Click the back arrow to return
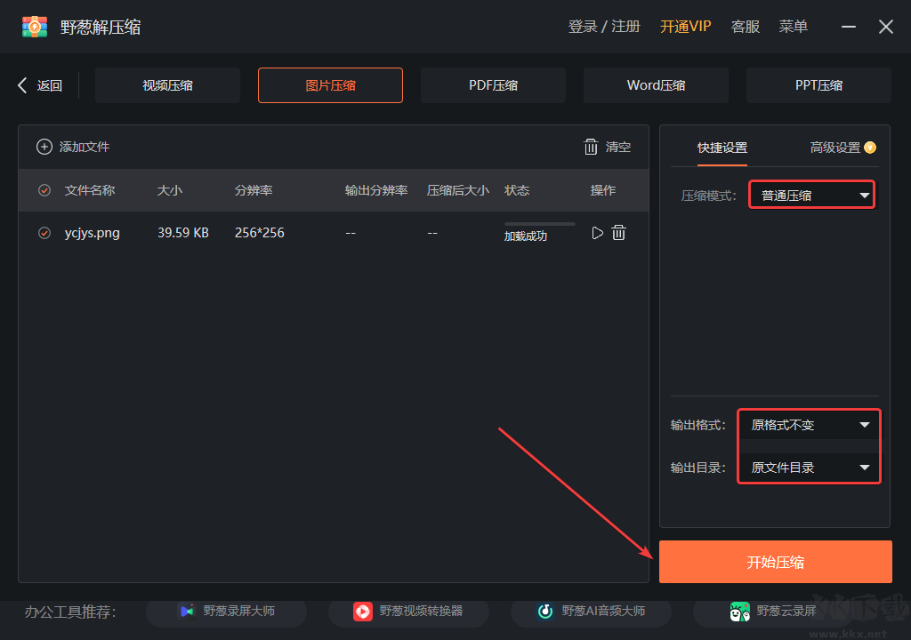Screen dimensions: 911x640 point(21,84)
